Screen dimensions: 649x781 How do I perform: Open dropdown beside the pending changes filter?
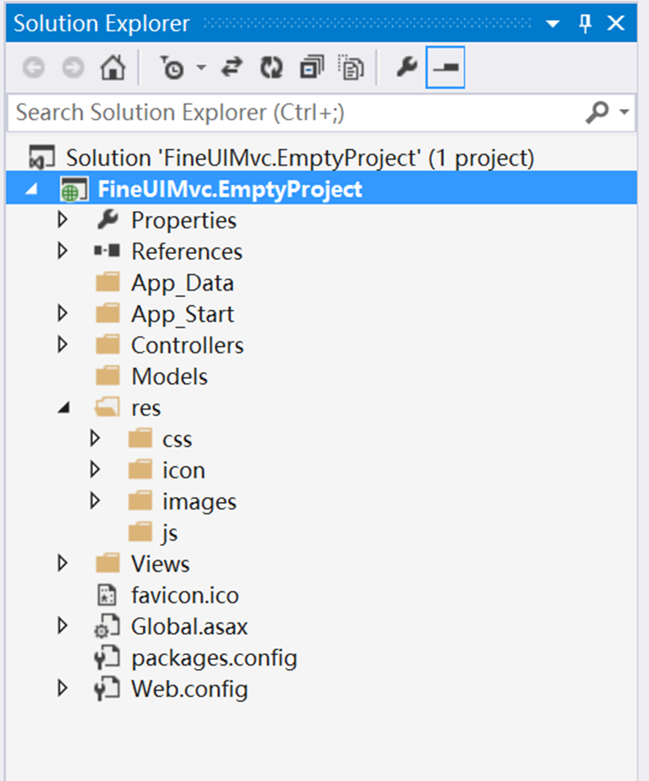pos(201,67)
